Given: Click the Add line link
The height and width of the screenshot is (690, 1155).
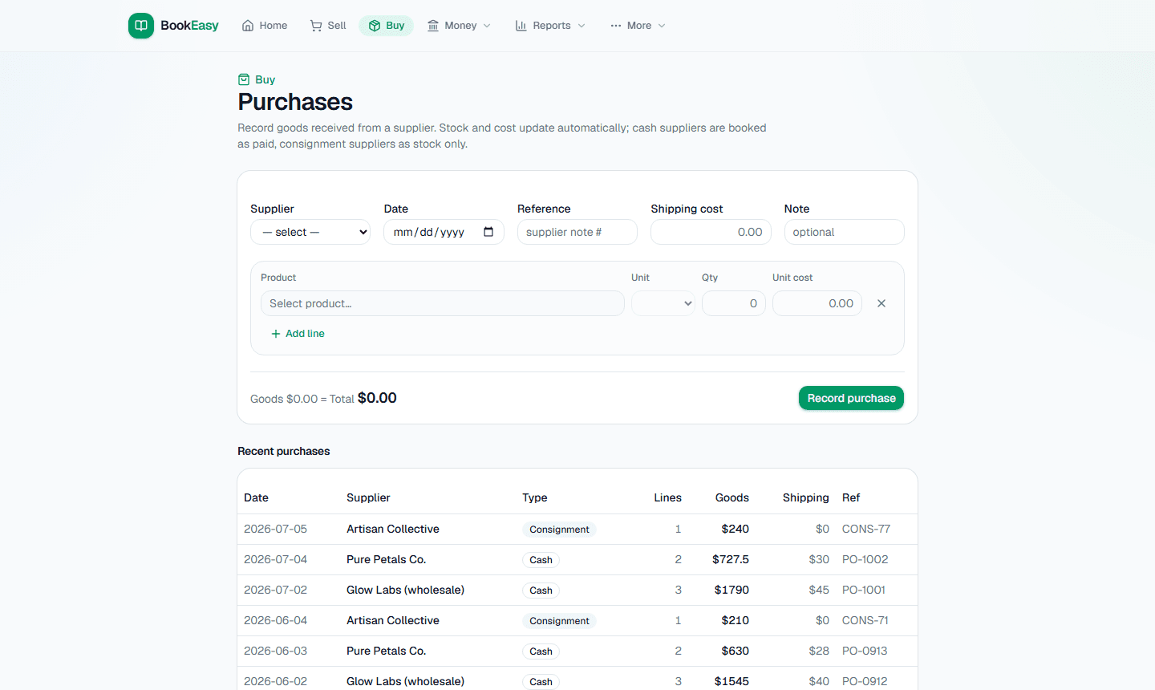Looking at the screenshot, I should pyautogui.click(x=298, y=334).
